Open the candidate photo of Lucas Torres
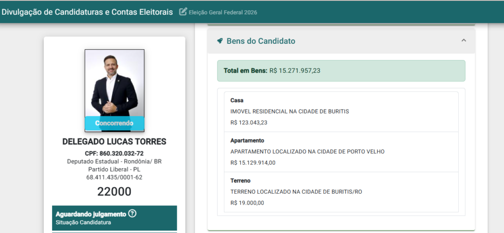The height and width of the screenshot is (233, 504). pos(114,90)
